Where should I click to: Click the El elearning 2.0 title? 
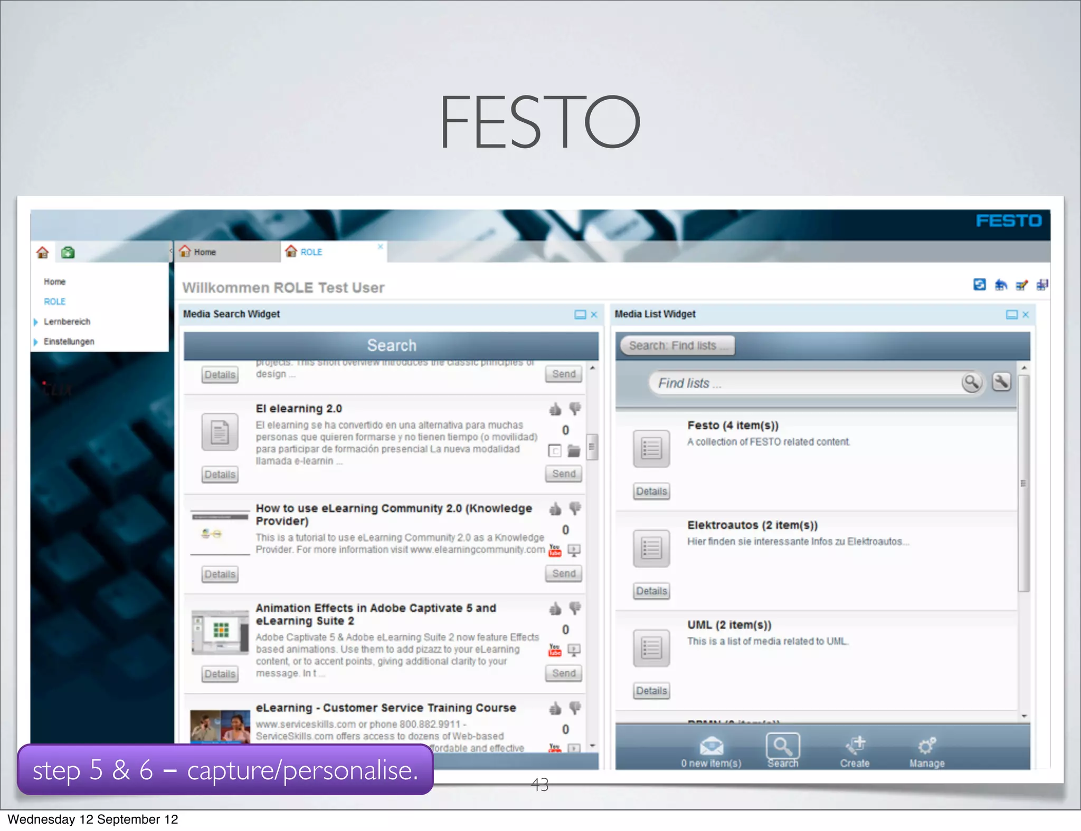pos(299,409)
